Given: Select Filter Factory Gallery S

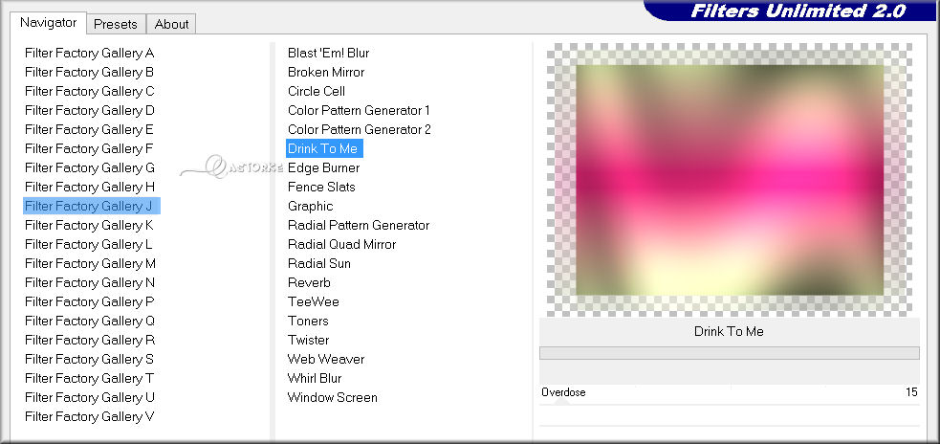Looking at the screenshot, I should 89,360.
